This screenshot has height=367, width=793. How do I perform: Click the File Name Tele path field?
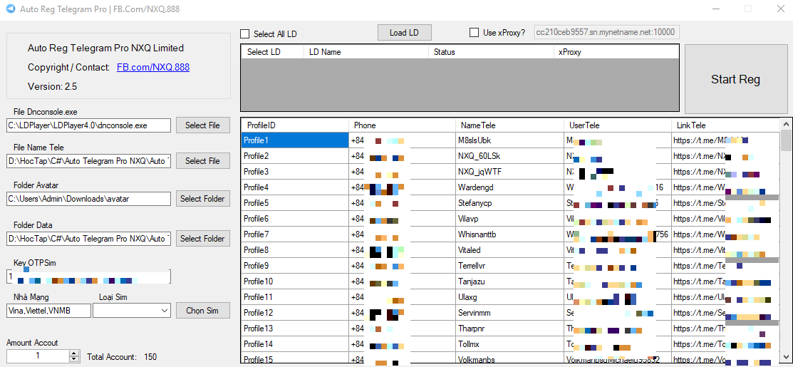tap(89, 161)
